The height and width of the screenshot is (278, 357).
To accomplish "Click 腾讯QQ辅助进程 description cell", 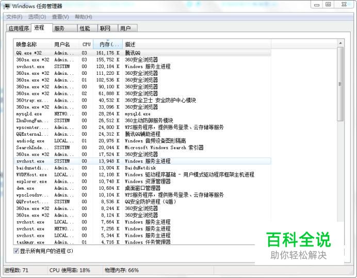I will coord(142,134).
